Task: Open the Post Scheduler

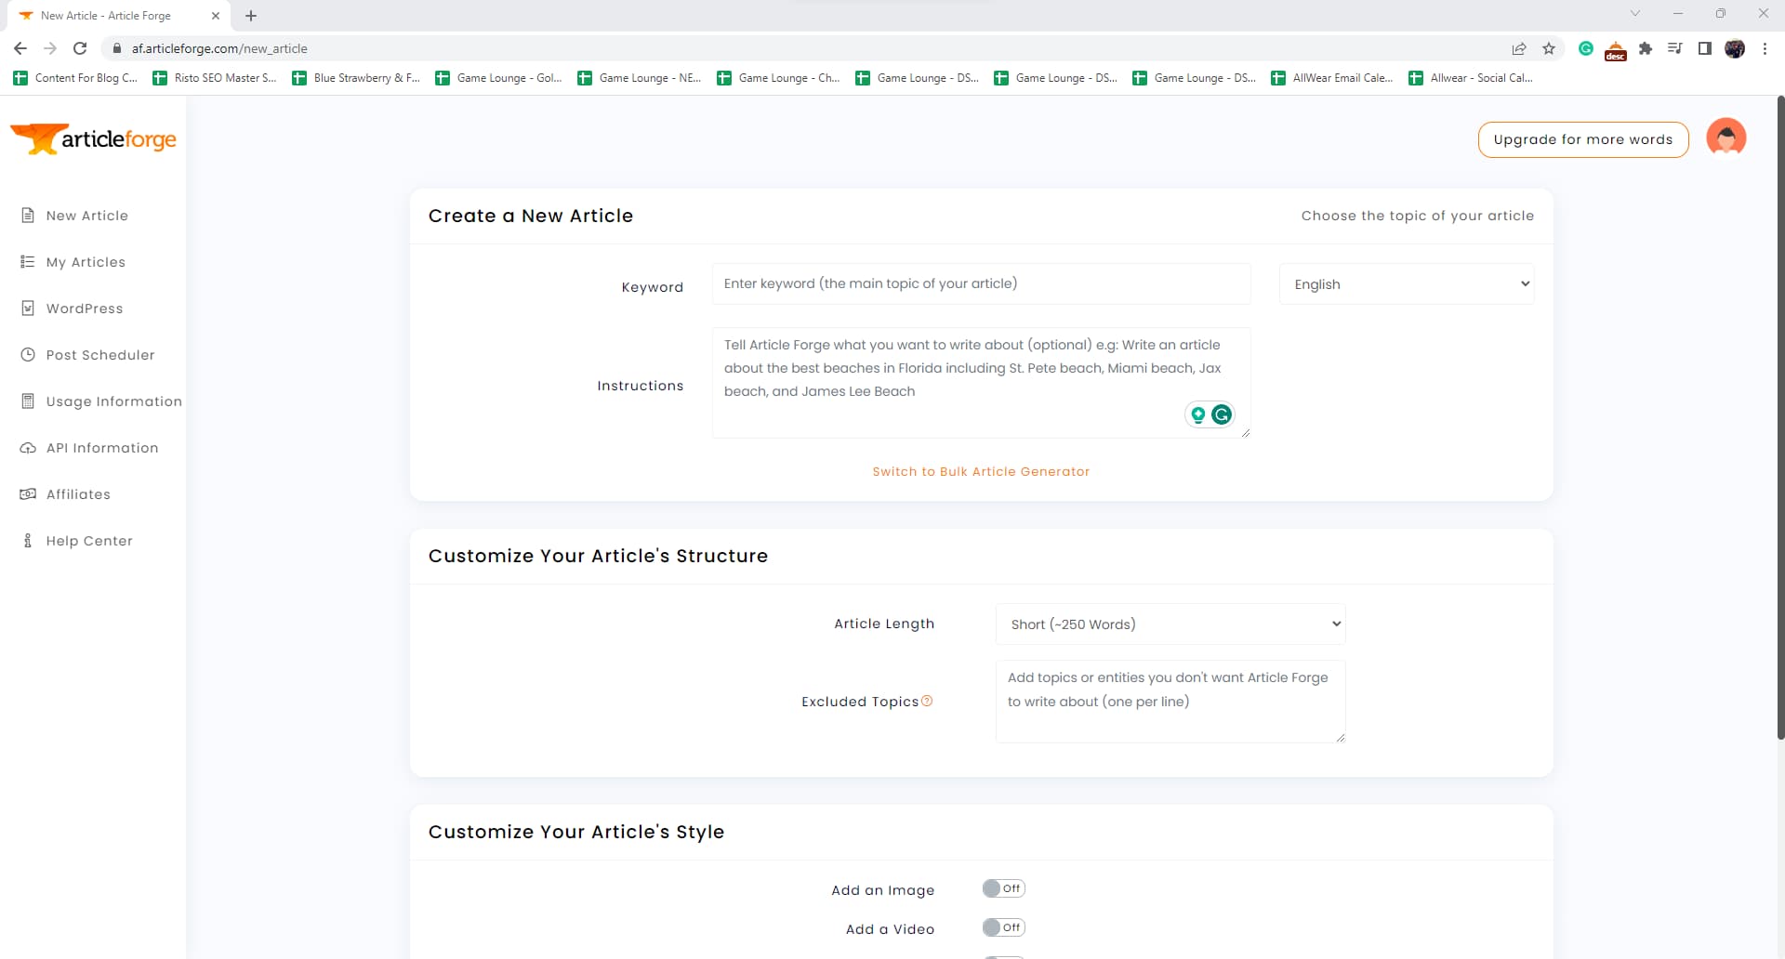Action: 99,354
